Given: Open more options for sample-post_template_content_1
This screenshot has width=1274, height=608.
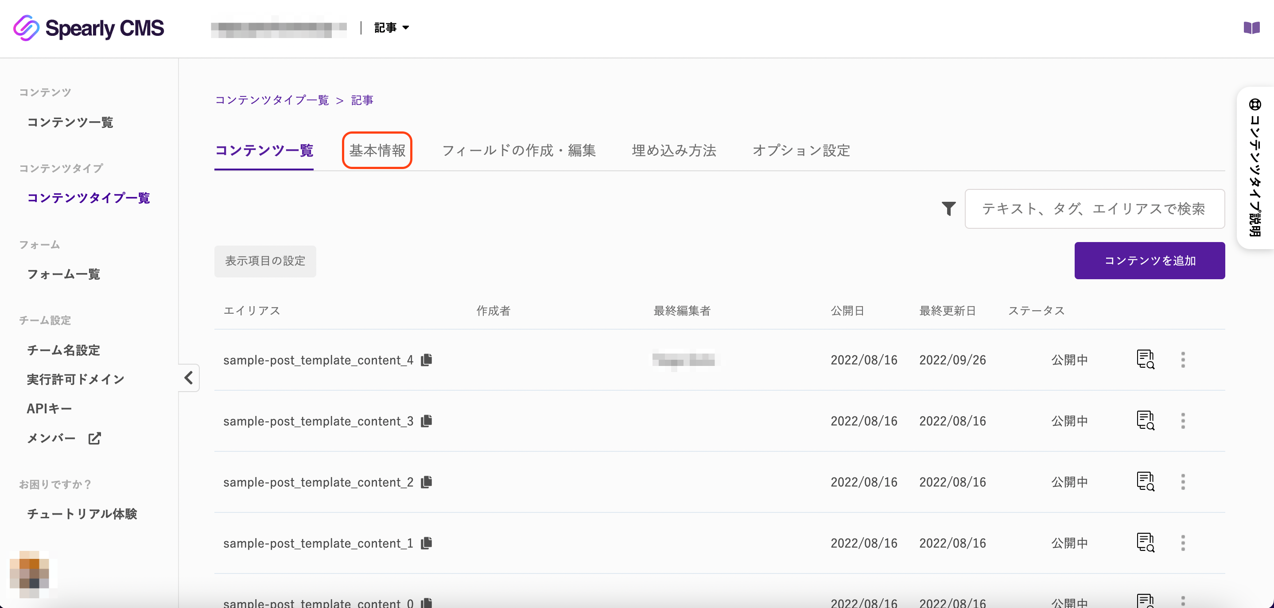Looking at the screenshot, I should click(x=1182, y=543).
